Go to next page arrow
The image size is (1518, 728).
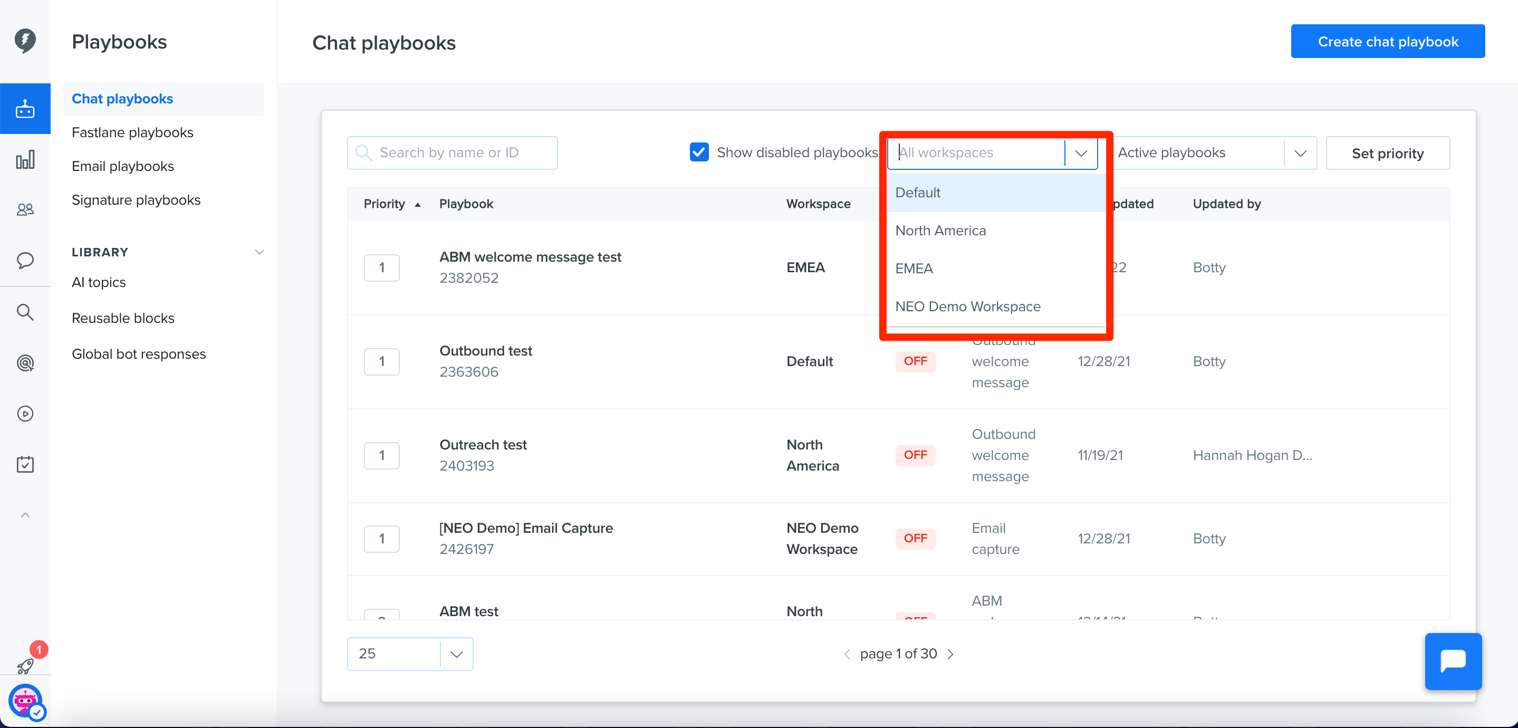[950, 654]
